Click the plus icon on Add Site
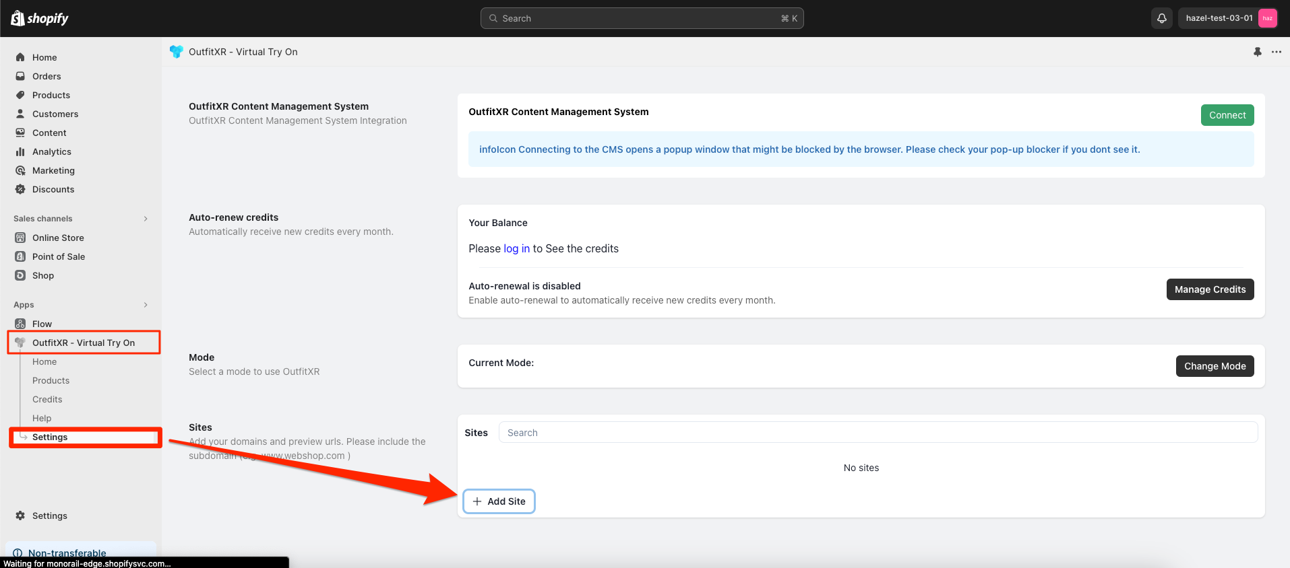 click(477, 501)
